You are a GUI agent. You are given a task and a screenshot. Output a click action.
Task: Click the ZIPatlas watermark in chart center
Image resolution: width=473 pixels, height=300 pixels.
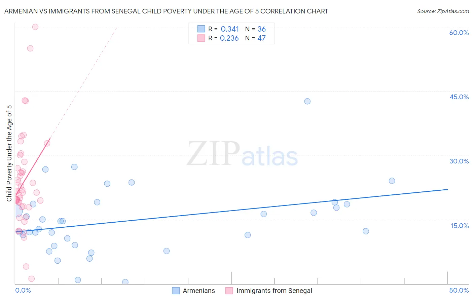[x=242, y=154]
